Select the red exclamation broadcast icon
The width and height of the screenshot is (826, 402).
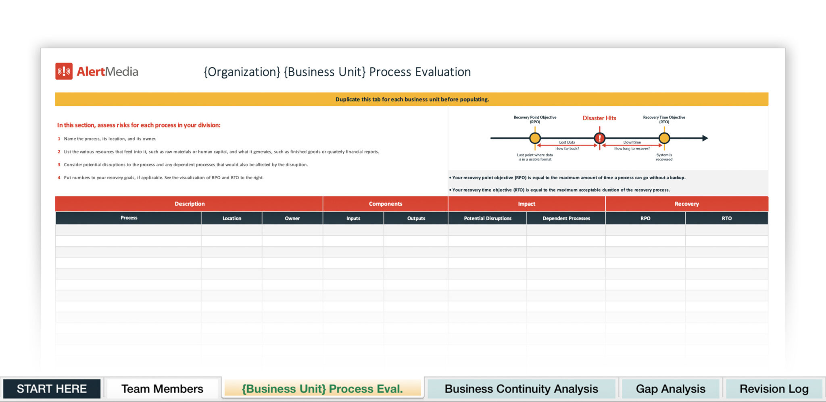point(64,71)
